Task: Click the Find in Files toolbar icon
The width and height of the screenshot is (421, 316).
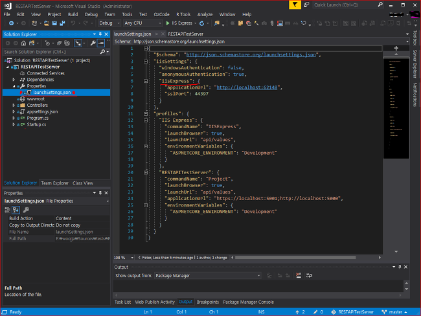Action: click(216, 23)
